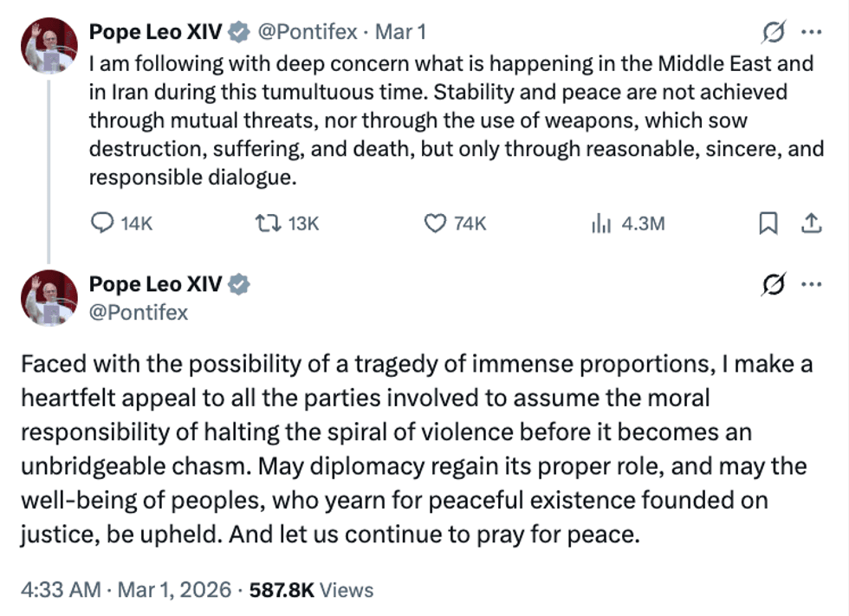Share the first tweet
This screenshot has width=849, height=616.
(812, 222)
